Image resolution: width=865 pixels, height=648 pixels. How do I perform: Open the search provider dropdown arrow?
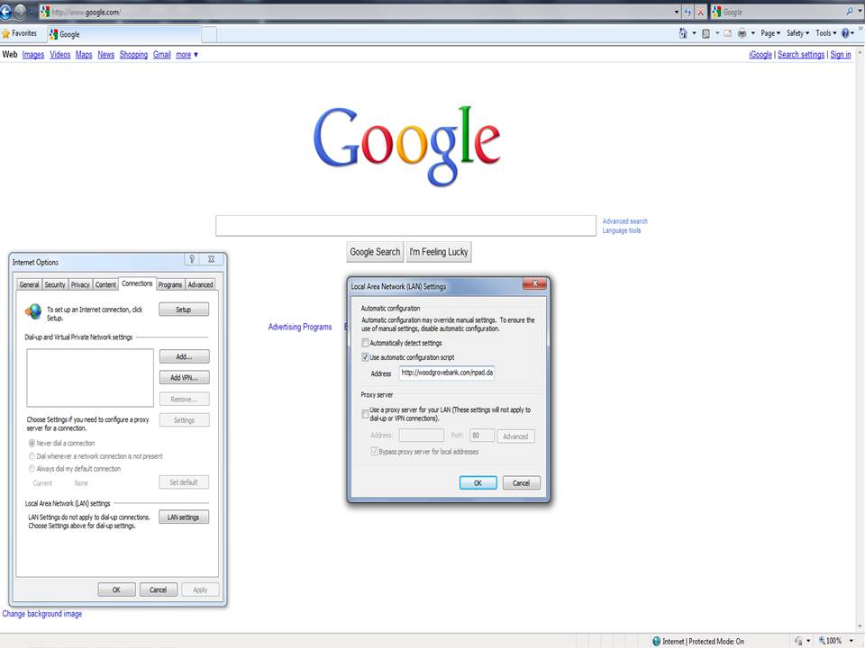859,12
